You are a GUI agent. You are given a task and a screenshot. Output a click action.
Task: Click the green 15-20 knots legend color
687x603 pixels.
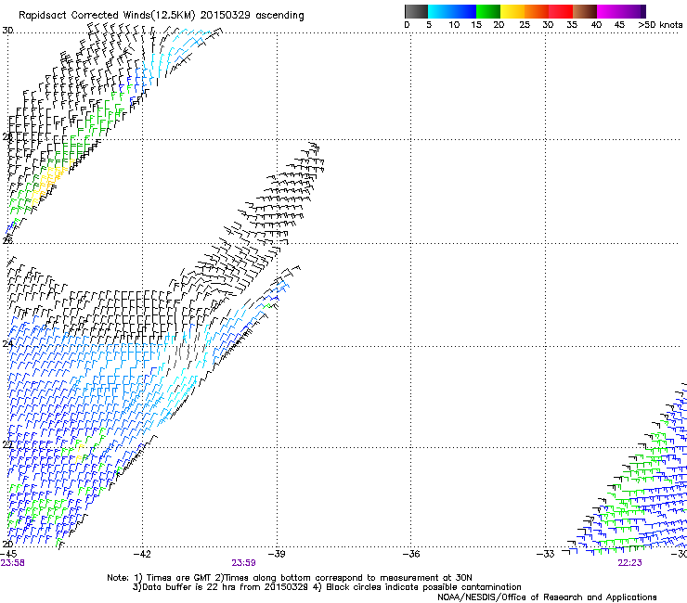488,11
